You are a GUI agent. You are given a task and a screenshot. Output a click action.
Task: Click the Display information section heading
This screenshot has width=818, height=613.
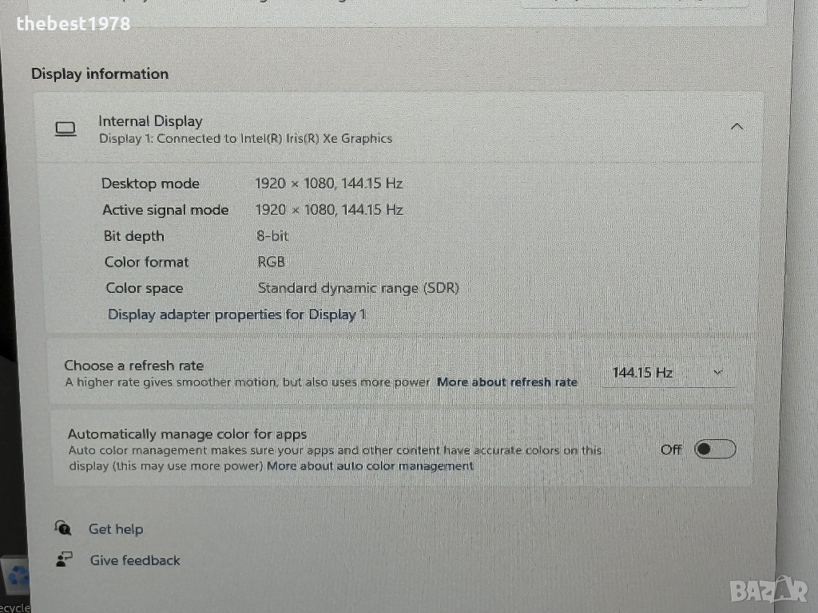[100, 74]
